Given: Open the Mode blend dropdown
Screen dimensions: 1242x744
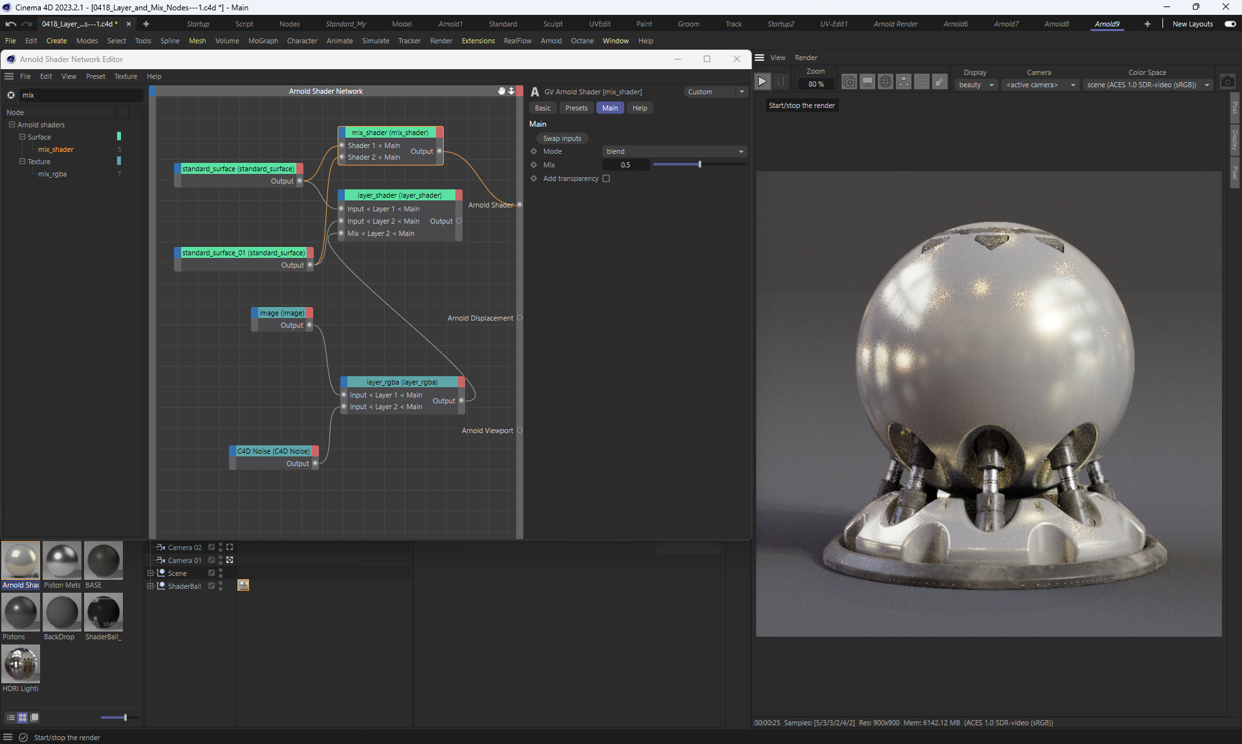Looking at the screenshot, I should pyautogui.click(x=675, y=151).
